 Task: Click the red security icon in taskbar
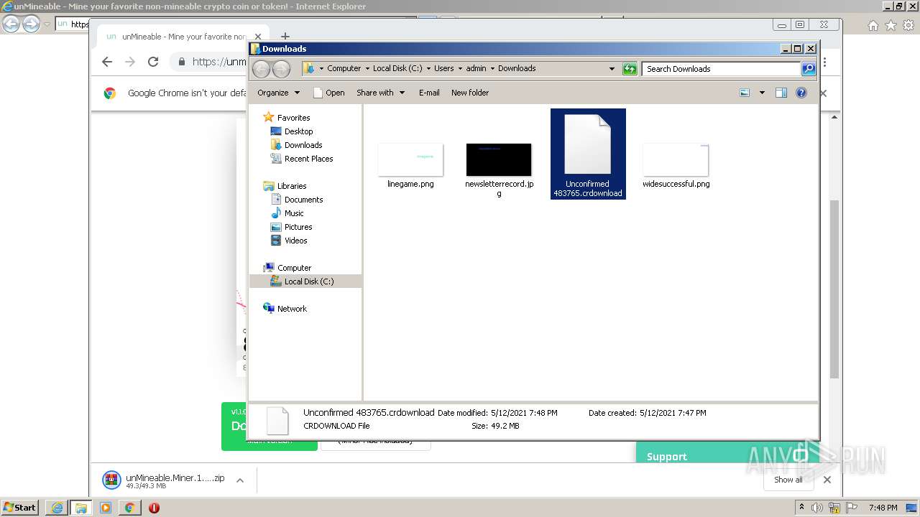pos(154,508)
